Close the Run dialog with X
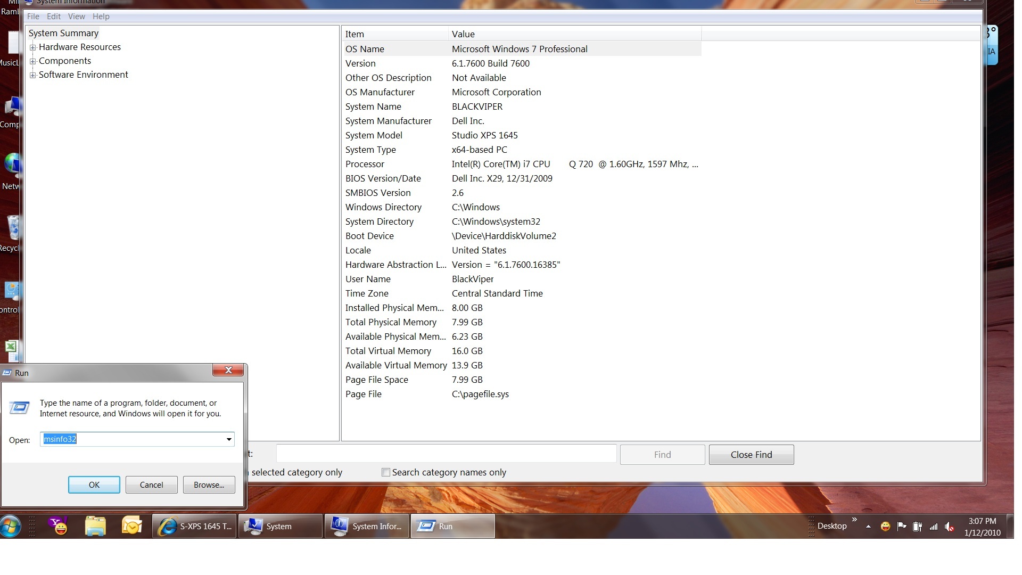Viewport: 1022px width, 575px height. [228, 370]
